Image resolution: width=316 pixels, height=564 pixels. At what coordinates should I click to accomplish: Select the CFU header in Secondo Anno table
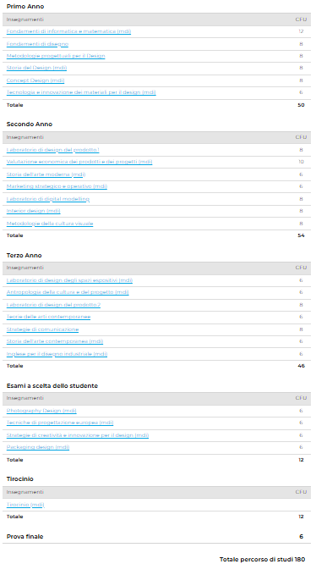coord(301,137)
